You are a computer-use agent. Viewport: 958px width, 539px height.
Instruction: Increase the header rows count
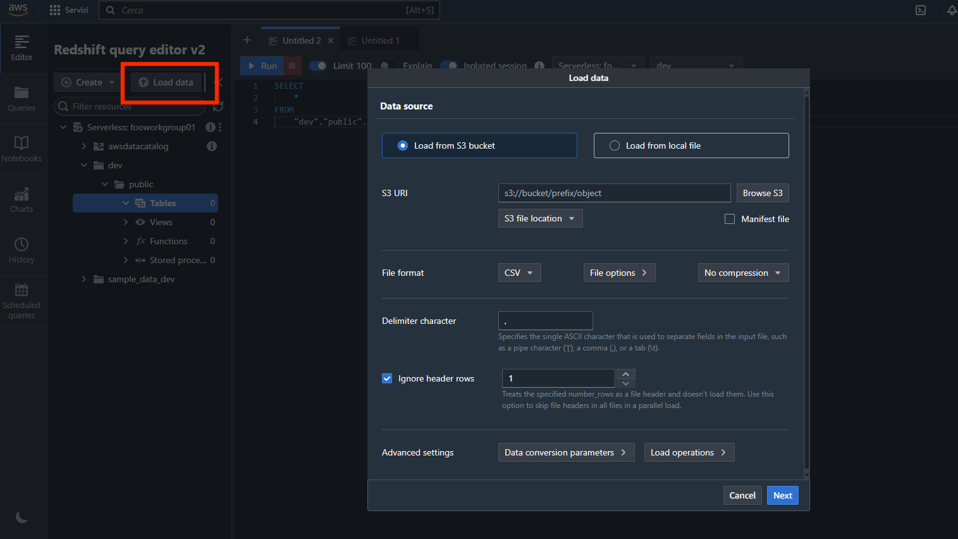pyautogui.click(x=626, y=374)
